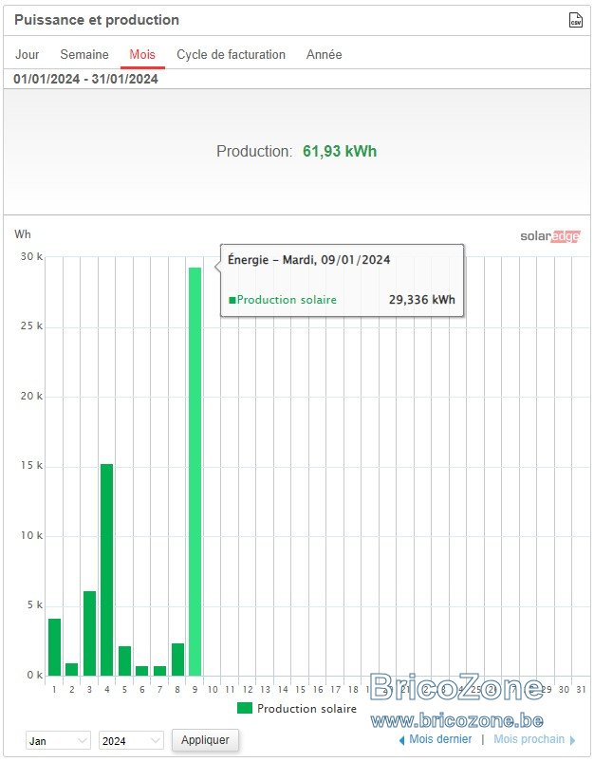Click the Production solaire legend label

pyautogui.click(x=306, y=709)
